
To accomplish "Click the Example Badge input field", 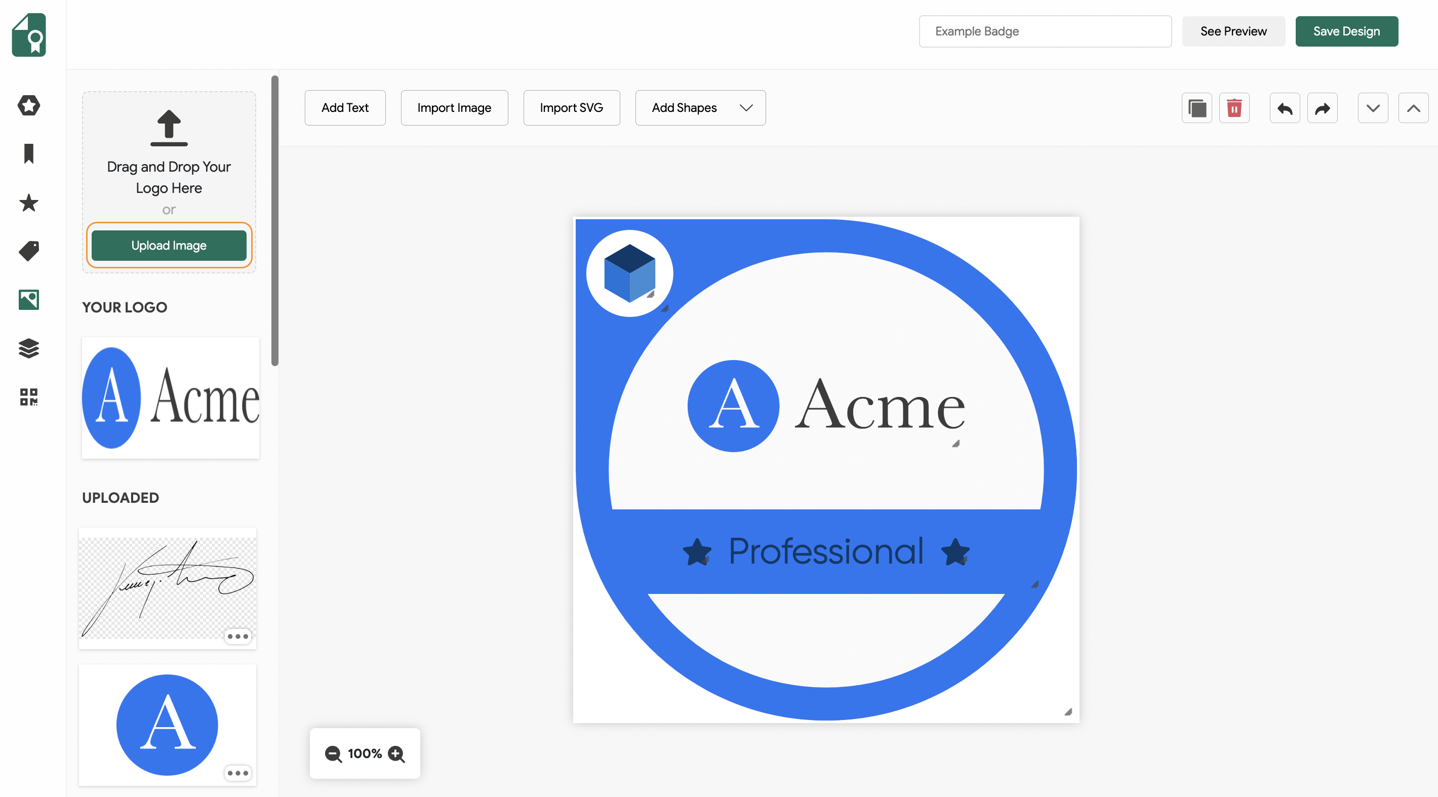I will (x=1045, y=31).
